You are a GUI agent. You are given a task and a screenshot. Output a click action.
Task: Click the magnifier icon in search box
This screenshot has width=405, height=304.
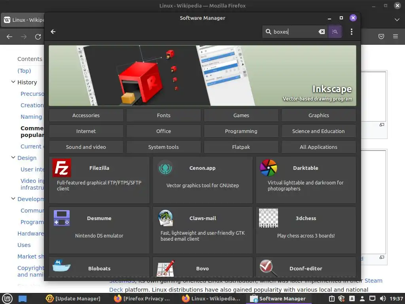point(269,32)
